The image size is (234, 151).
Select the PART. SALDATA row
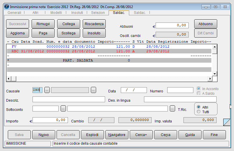tap(109, 60)
